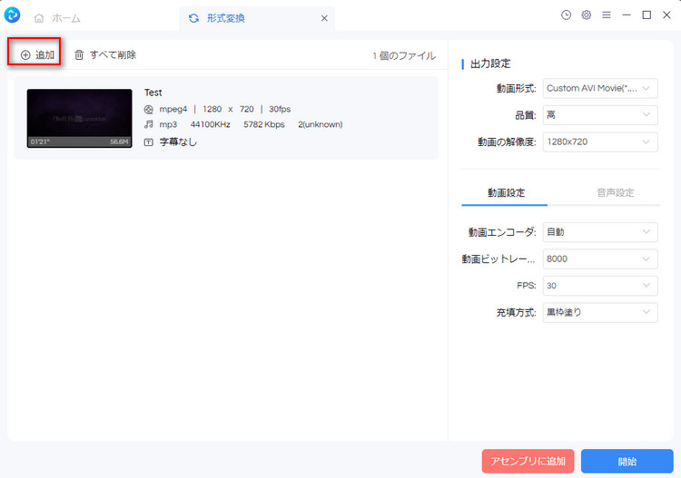Expand the 動画の解像度 dropdown
Viewport: 681px width, 478px height.
pyautogui.click(x=600, y=141)
